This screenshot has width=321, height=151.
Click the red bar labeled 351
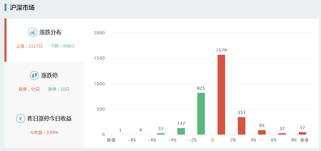point(242,126)
